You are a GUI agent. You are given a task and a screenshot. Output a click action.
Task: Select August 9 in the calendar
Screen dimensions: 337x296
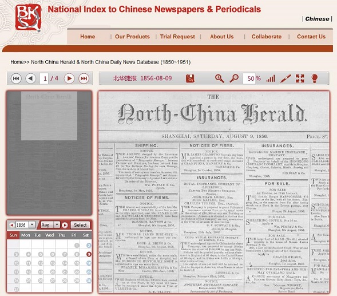click(89, 254)
